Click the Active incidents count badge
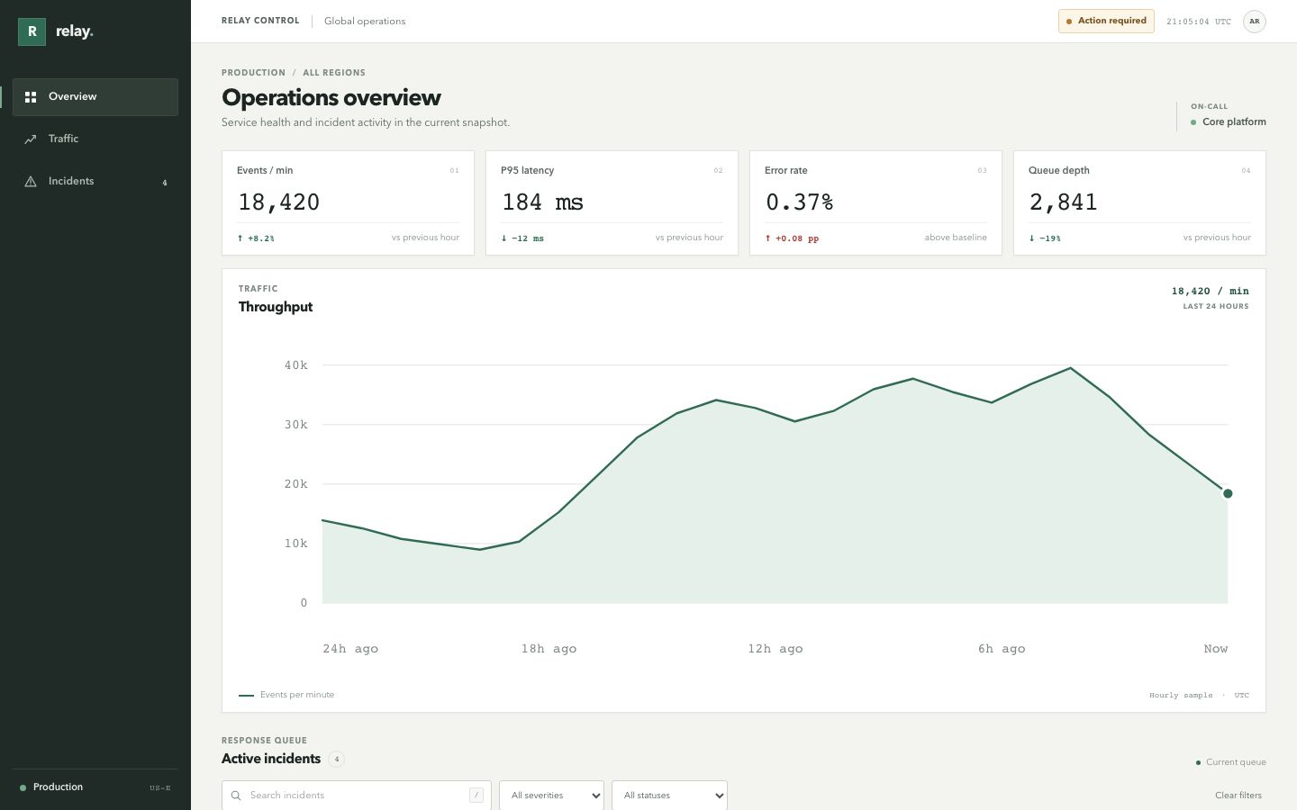The width and height of the screenshot is (1297, 810). (337, 760)
